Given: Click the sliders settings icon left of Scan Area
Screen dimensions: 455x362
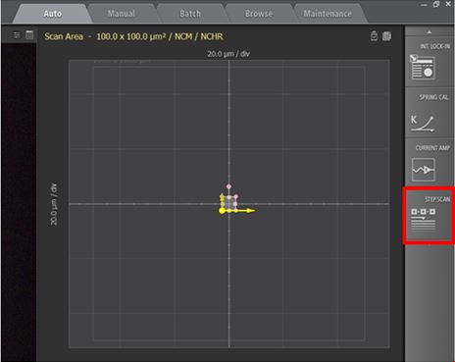Looking at the screenshot, I should coord(17,35).
